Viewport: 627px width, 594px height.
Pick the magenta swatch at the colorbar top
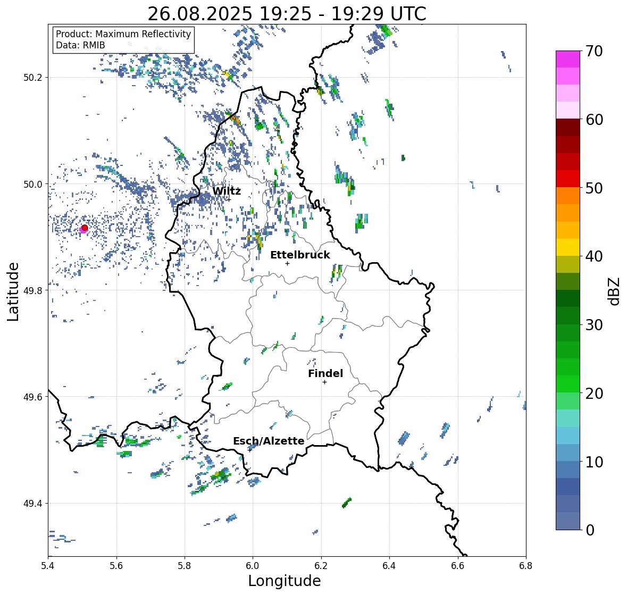coord(568,59)
